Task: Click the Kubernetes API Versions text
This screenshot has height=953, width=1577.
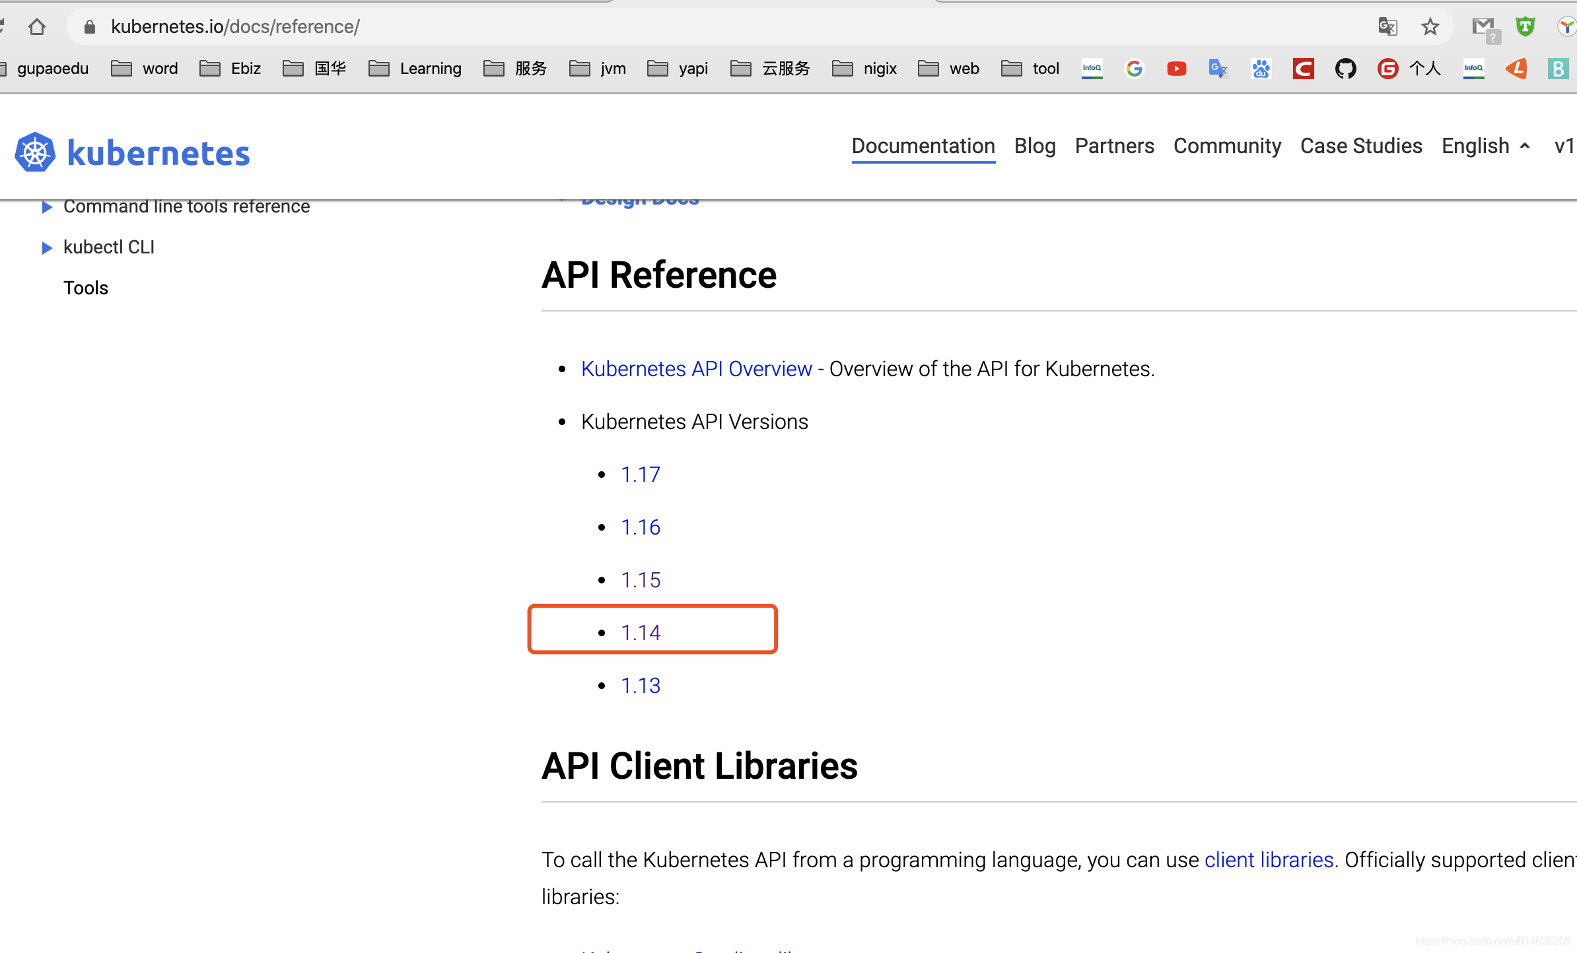Action: coord(695,422)
